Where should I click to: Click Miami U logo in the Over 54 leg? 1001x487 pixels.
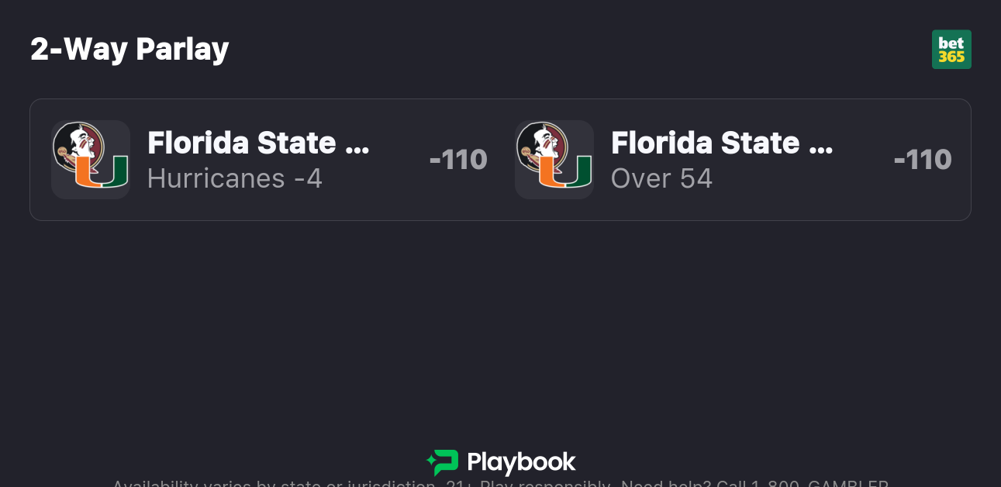[x=565, y=172]
